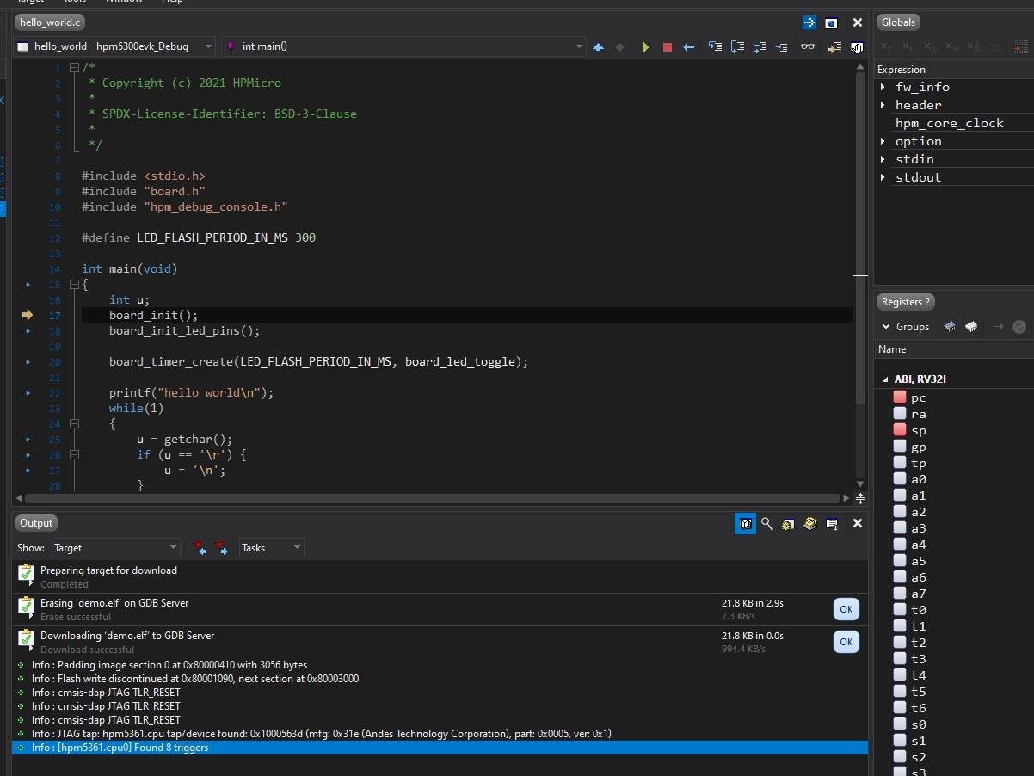1034x776 pixels.
Task: Click the list document icon in Output toolbar
Action: pos(832,523)
